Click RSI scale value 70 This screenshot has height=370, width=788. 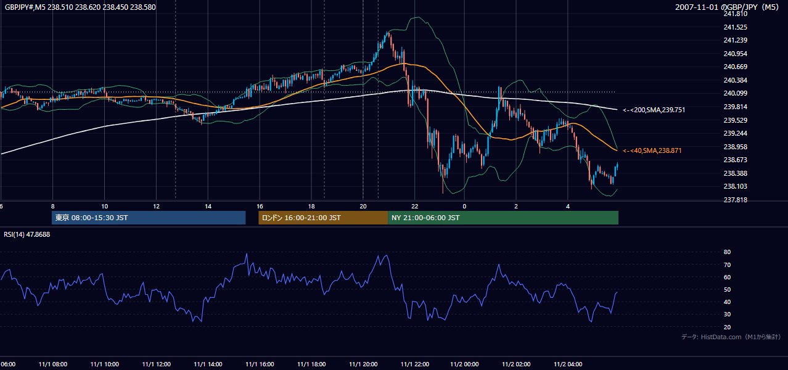pyautogui.click(x=727, y=265)
